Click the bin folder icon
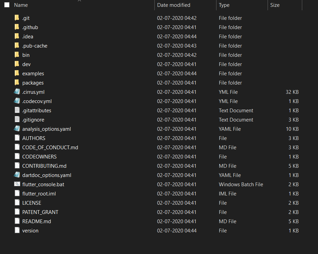This screenshot has width=318, height=254. [17, 55]
